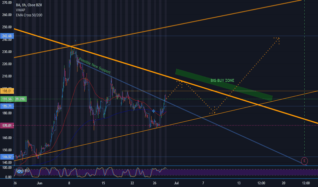Click the 180.00 price axis value
This screenshot has width=318, height=187.
7,113
